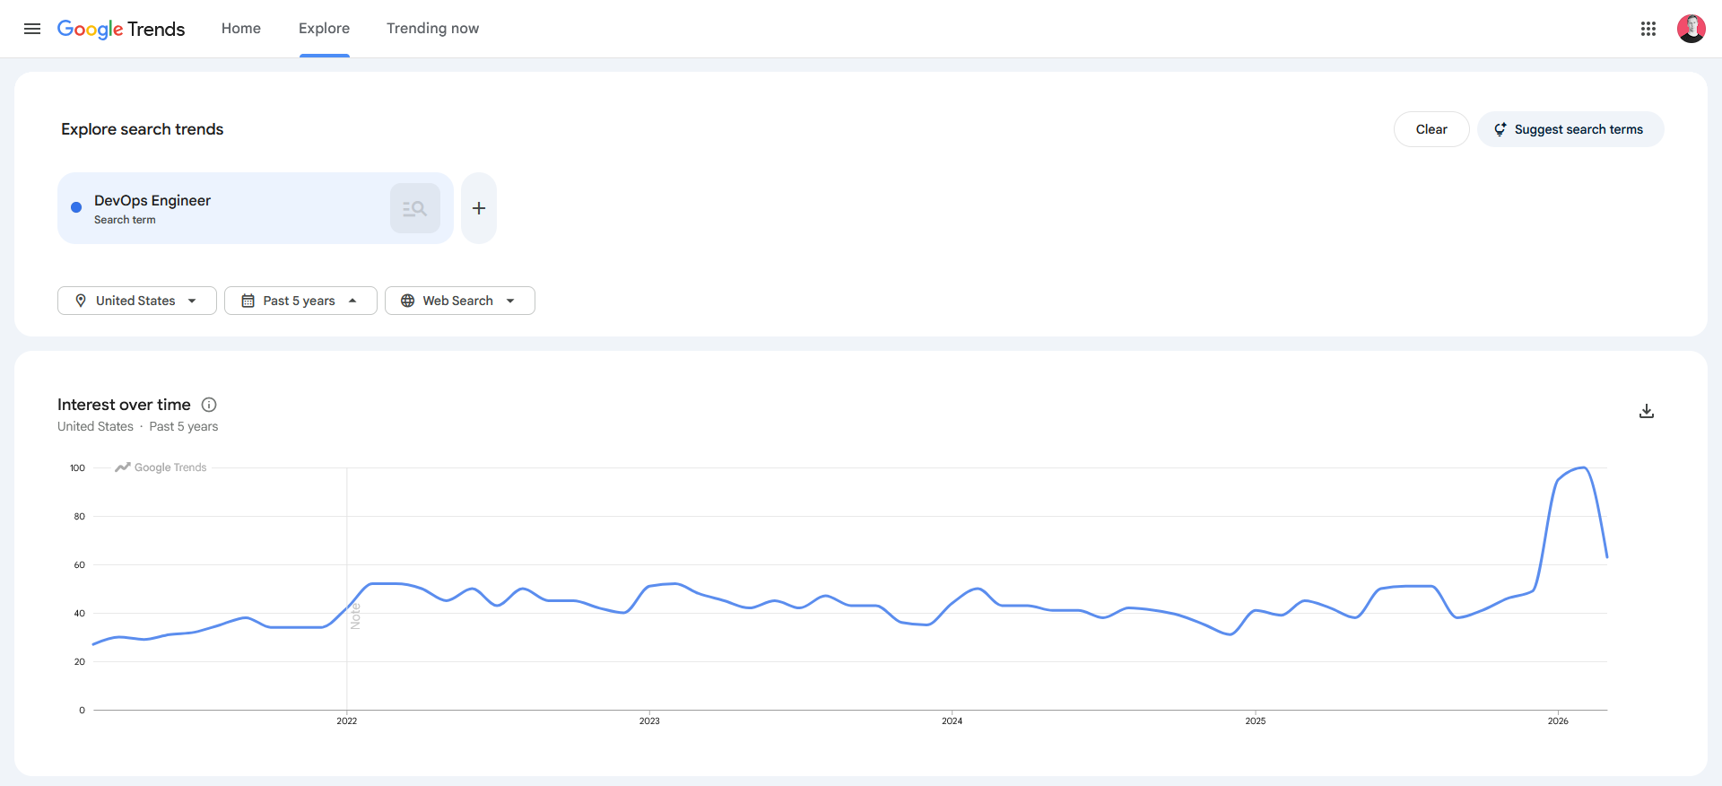This screenshot has width=1722, height=786.
Task: Click the 2026 label on the chart axis
Action: 1558,721
